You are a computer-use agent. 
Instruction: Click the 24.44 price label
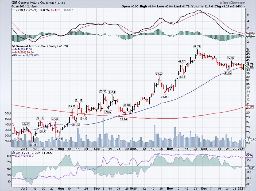coord(59,139)
